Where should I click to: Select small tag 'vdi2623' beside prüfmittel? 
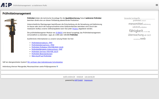point(144,21)
